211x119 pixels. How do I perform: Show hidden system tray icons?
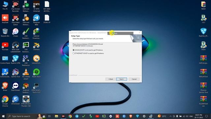coord(170,116)
